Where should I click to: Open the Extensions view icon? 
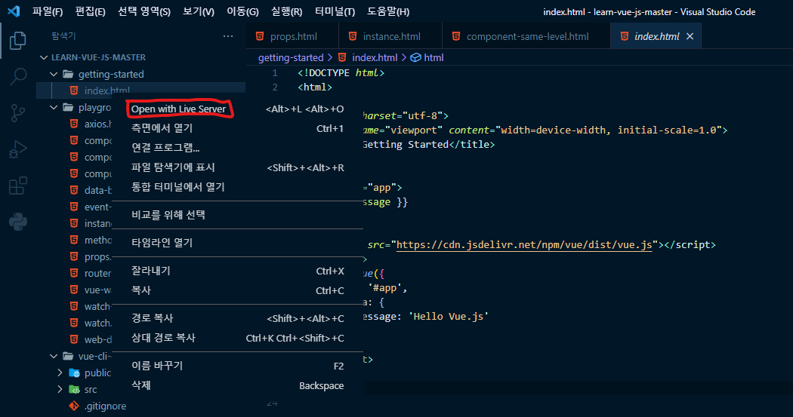coord(18,186)
